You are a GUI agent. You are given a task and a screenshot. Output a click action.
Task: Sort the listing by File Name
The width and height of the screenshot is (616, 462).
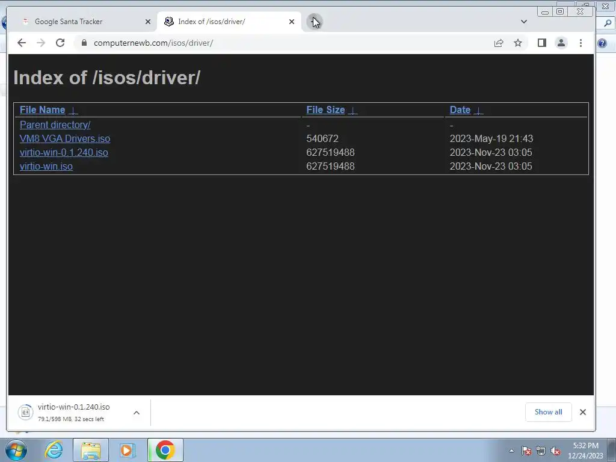tap(43, 109)
